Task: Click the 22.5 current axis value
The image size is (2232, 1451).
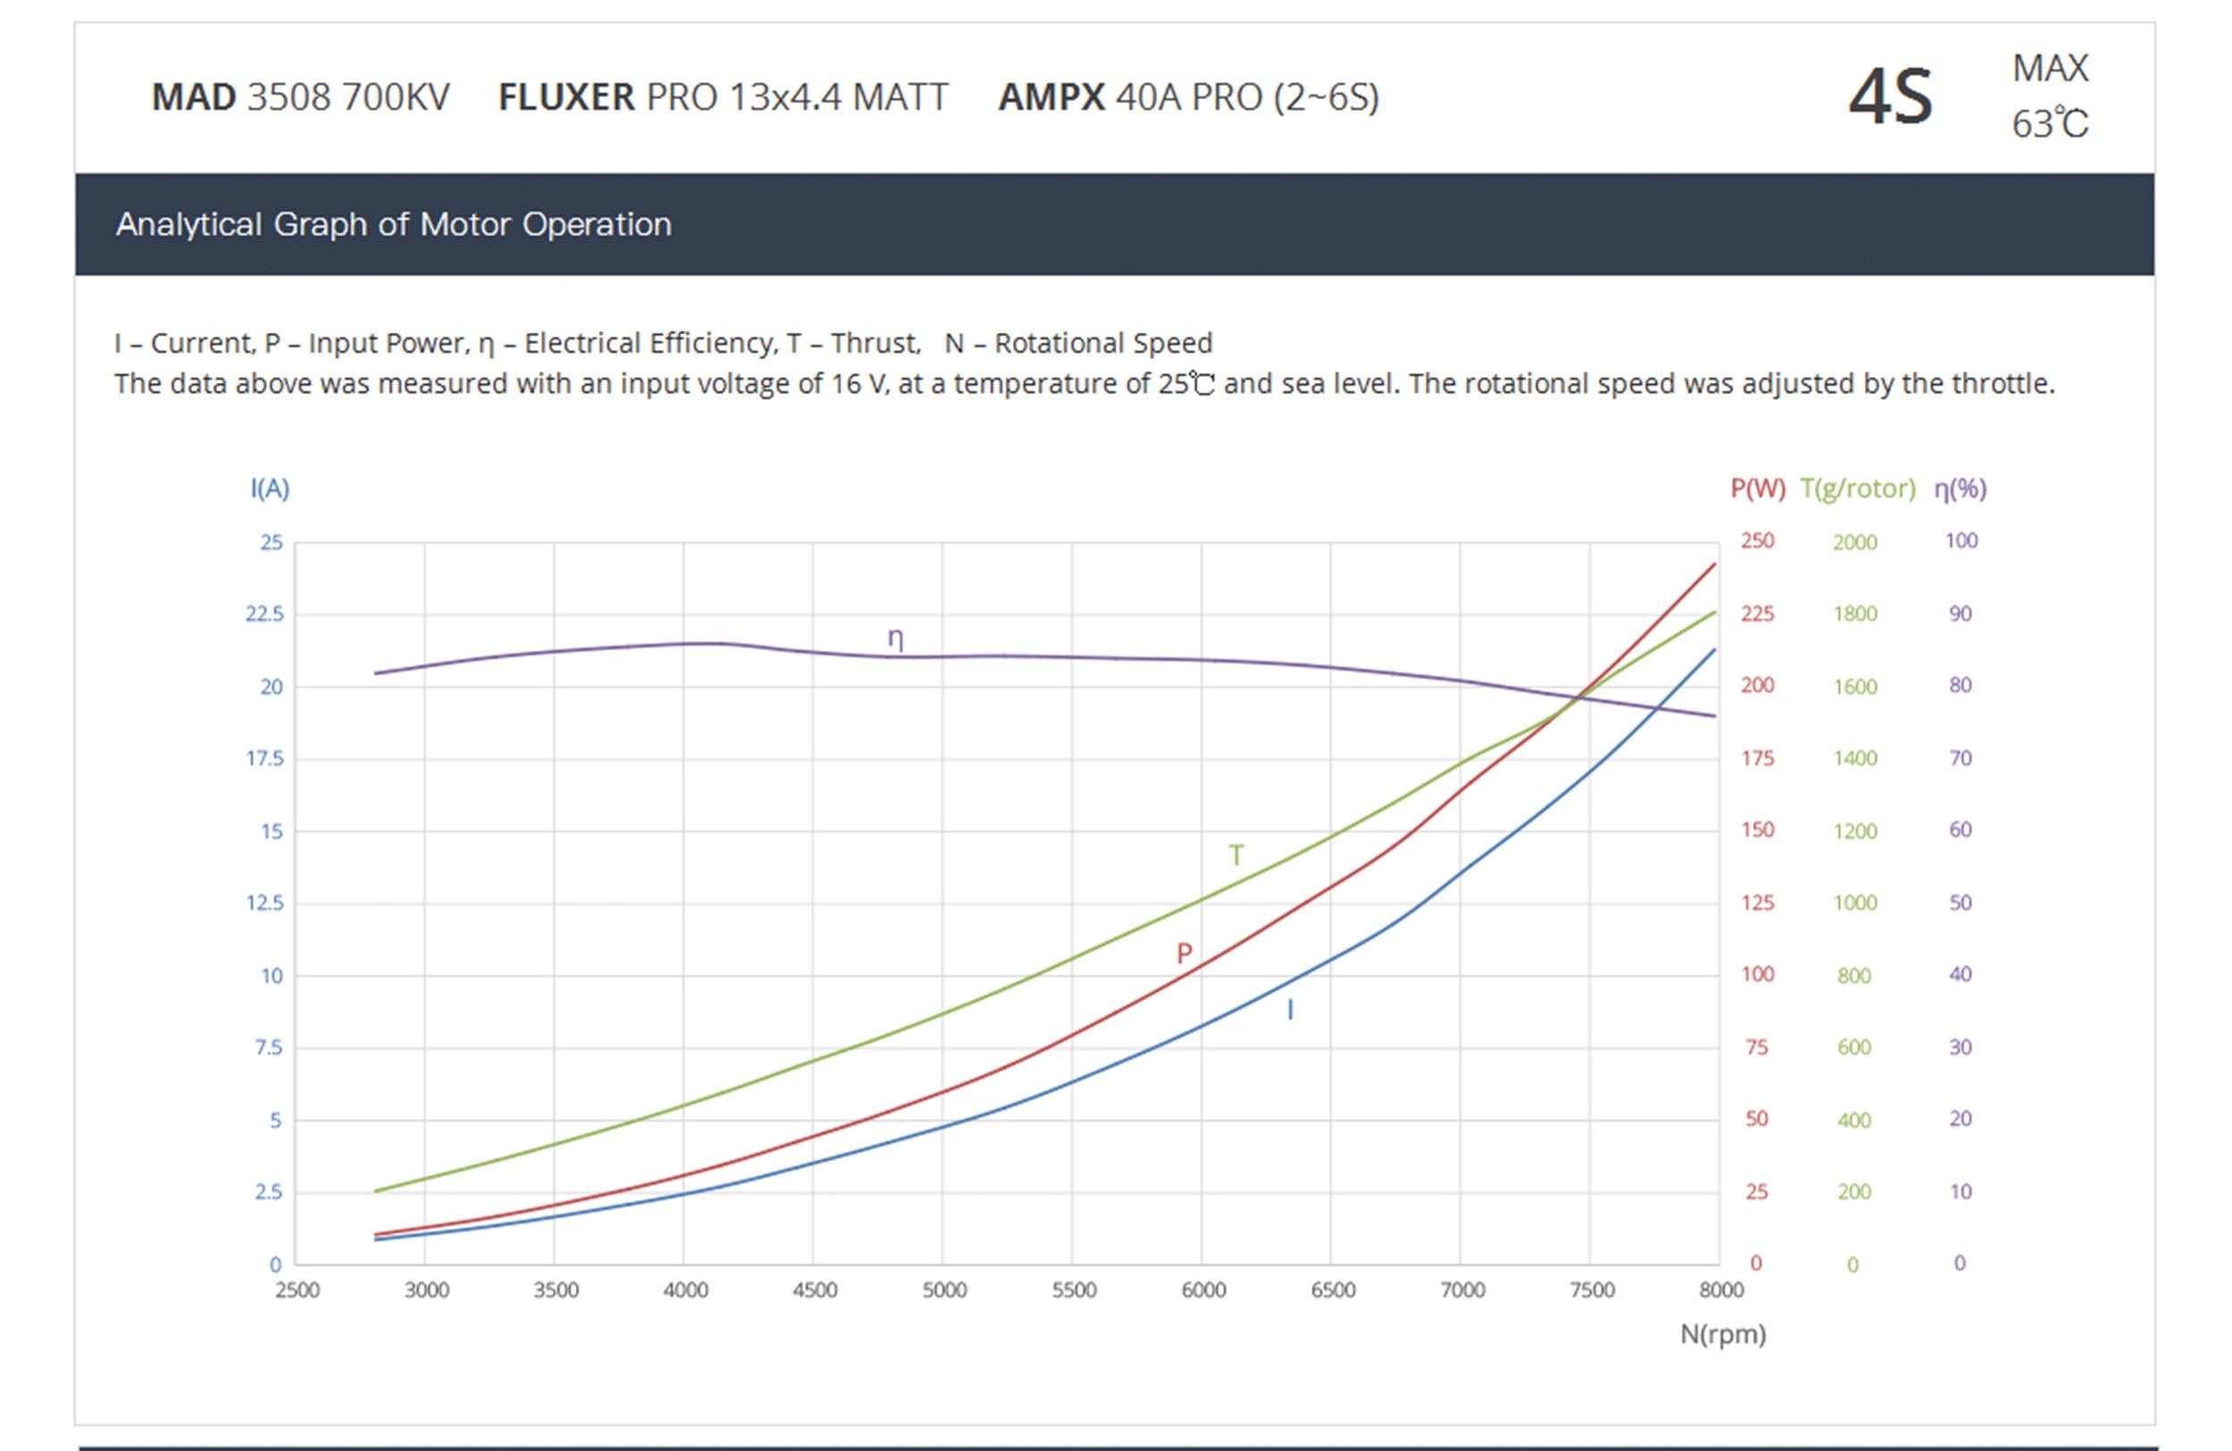Action: pyautogui.click(x=263, y=614)
